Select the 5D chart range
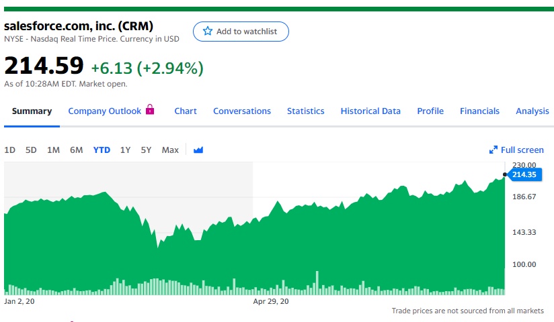554x322 pixels. click(x=31, y=150)
